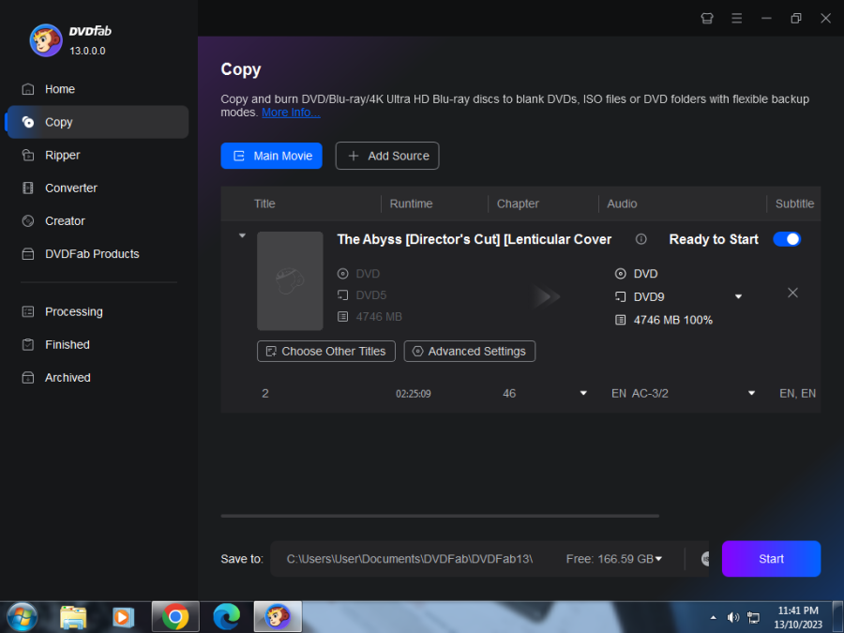
Task: Remove the Abyss task with the X icon
Action: [x=792, y=293]
